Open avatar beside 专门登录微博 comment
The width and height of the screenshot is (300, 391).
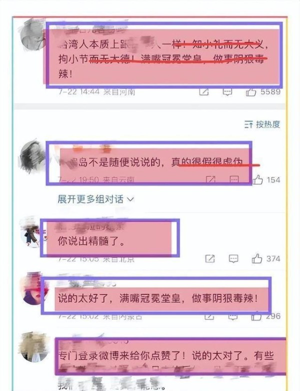tap(33, 347)
